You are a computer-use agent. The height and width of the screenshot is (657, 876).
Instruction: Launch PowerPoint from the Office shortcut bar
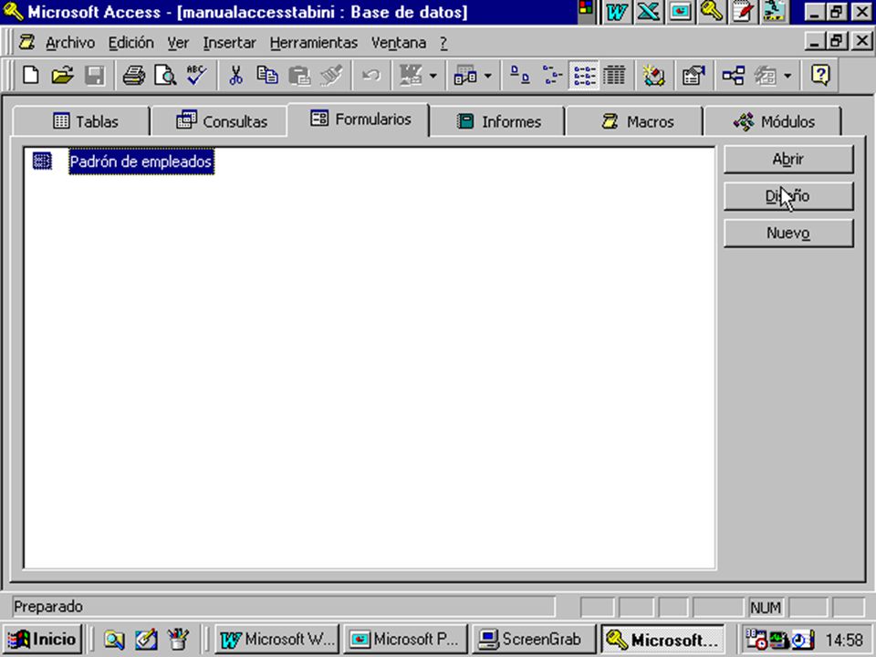pyautogui.click(x=680, y=12)
